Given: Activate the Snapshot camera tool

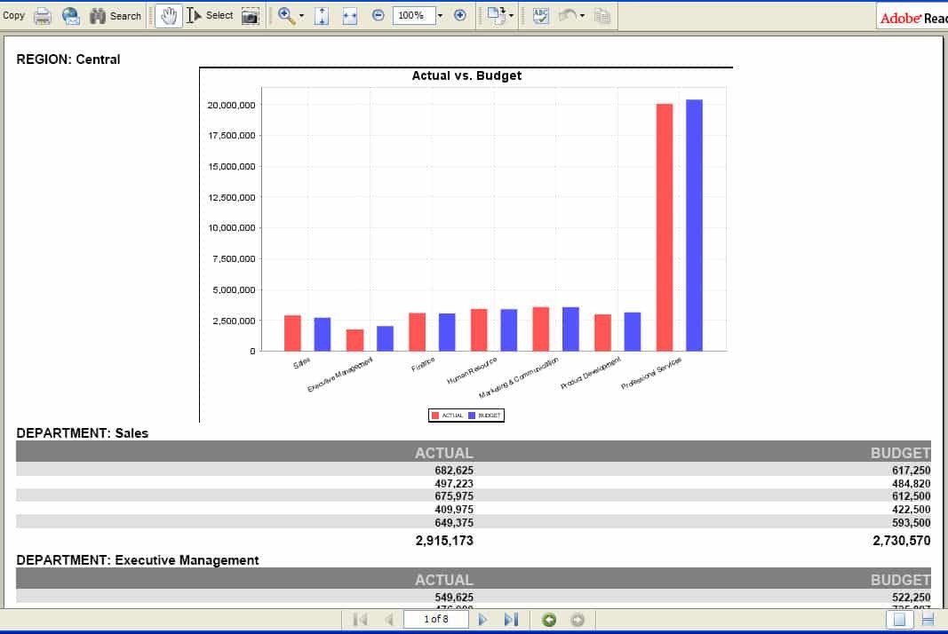Looking at the screenshot, I should tap(251, 15).
